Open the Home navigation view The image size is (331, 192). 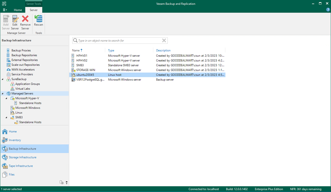coord(35,132)
